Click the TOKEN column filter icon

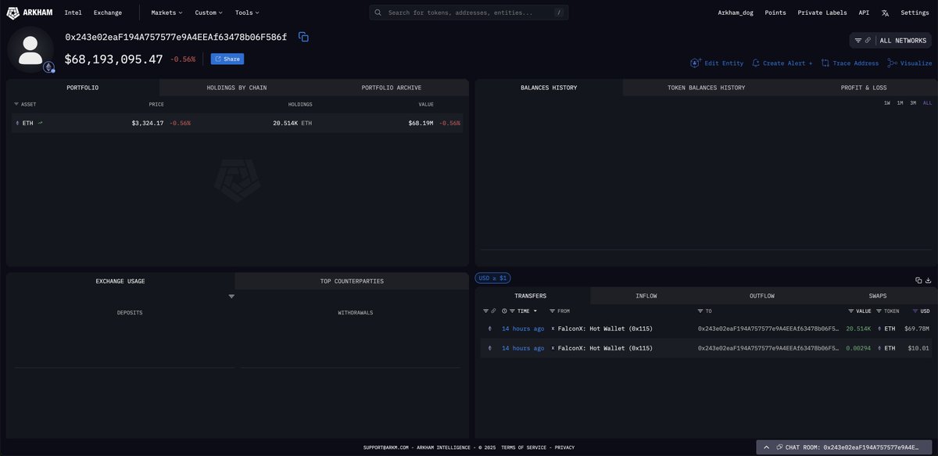pyautogui.click(x=879, y=311)
